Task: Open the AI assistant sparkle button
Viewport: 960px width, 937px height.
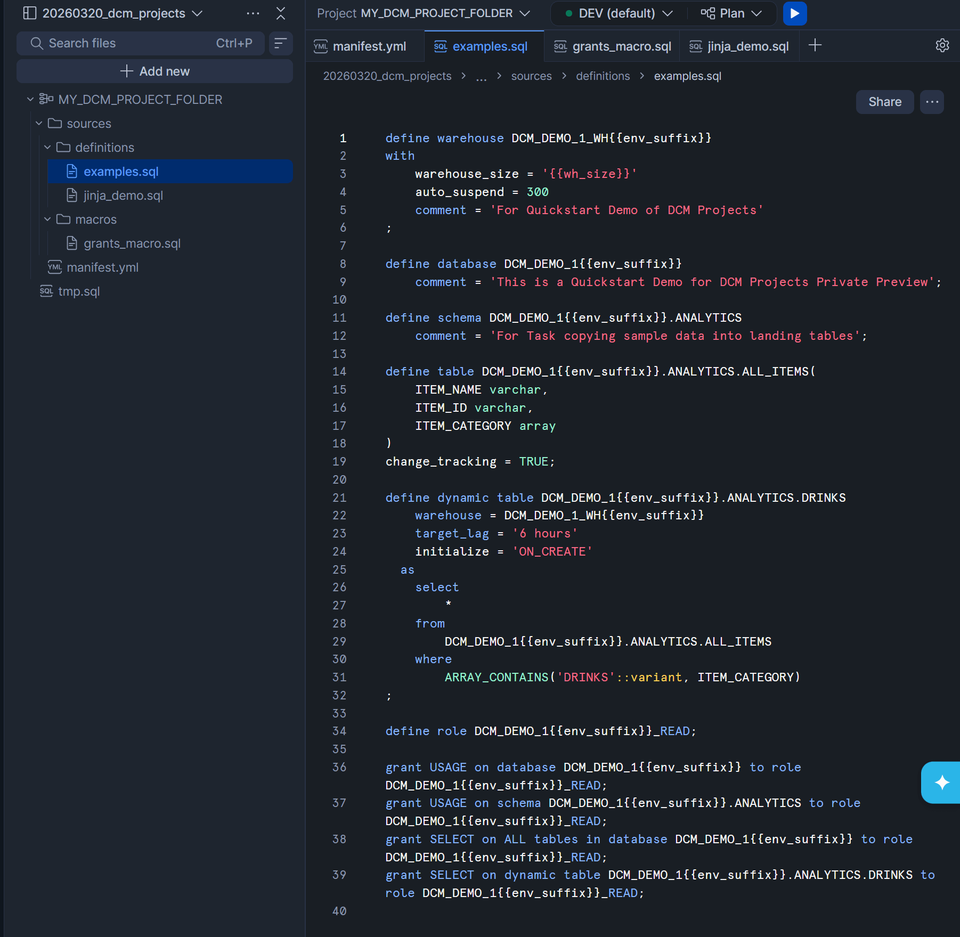Action: click(941, 782)
